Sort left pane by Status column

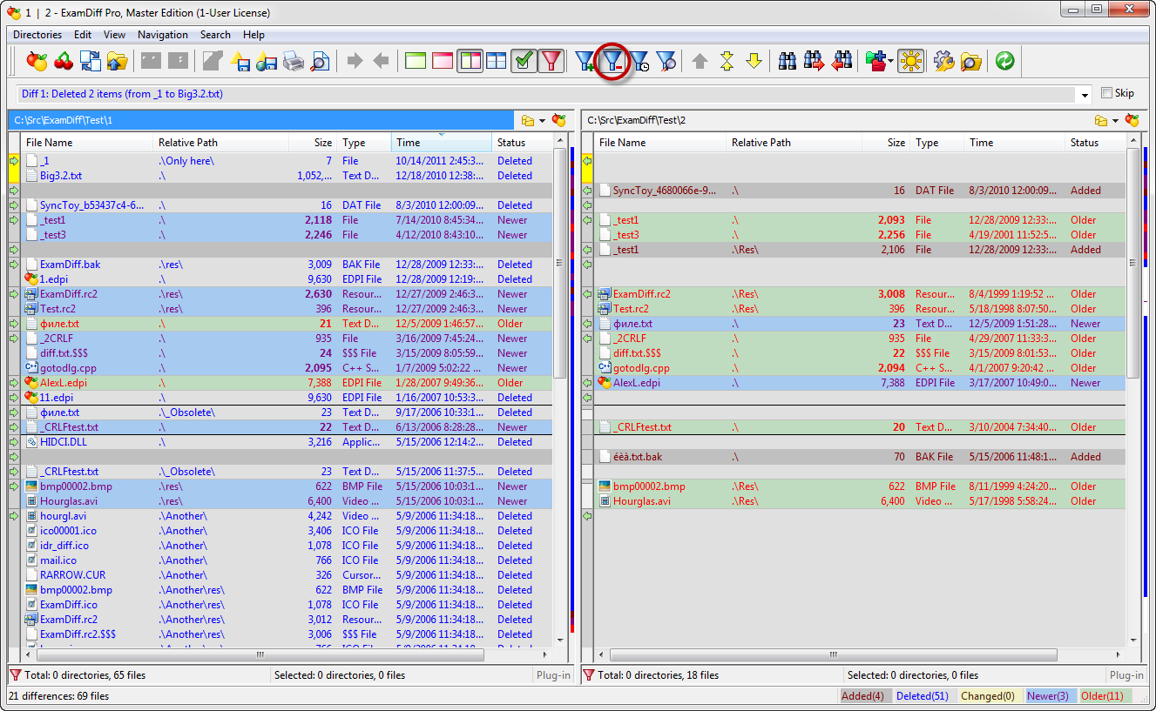point(523,142)
